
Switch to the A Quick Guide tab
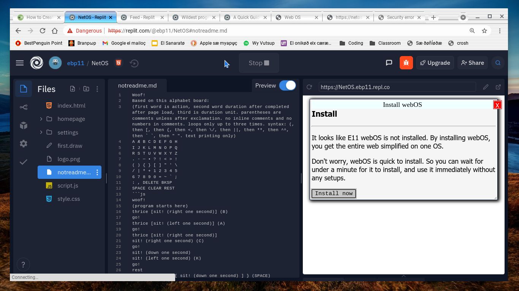tap(245, 17)
